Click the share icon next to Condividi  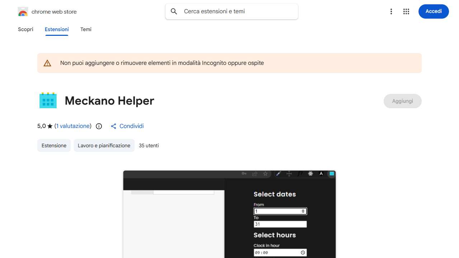coord(113,126)
